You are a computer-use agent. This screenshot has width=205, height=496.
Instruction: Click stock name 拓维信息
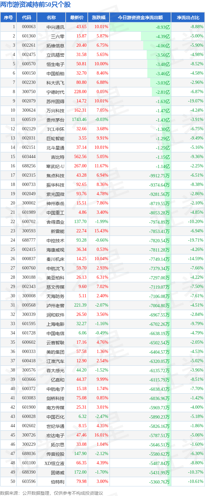point(55,45)
